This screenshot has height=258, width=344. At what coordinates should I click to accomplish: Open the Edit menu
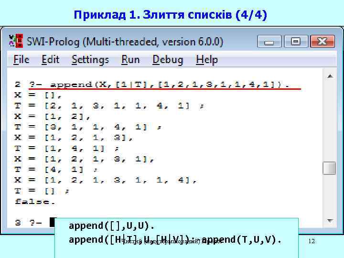(51, 60)
